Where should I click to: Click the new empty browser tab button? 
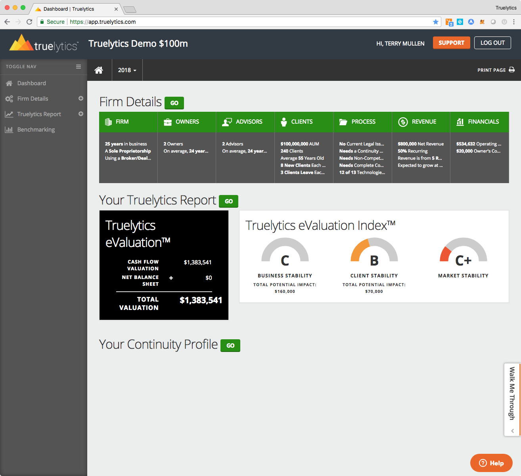pyautogui.click(x=130, y=9)
